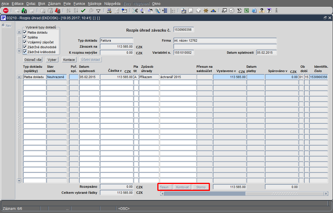Open the Okno menu
The height and width of the screenshot is (213, 333).
pos(156,4)
